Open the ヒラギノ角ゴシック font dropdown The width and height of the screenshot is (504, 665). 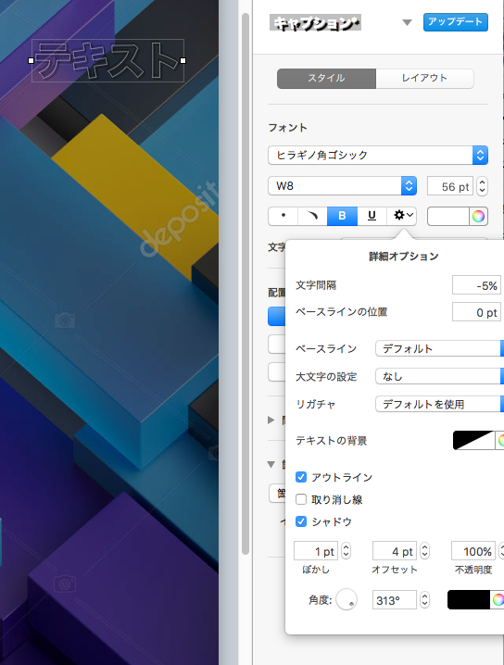[378, 156]
